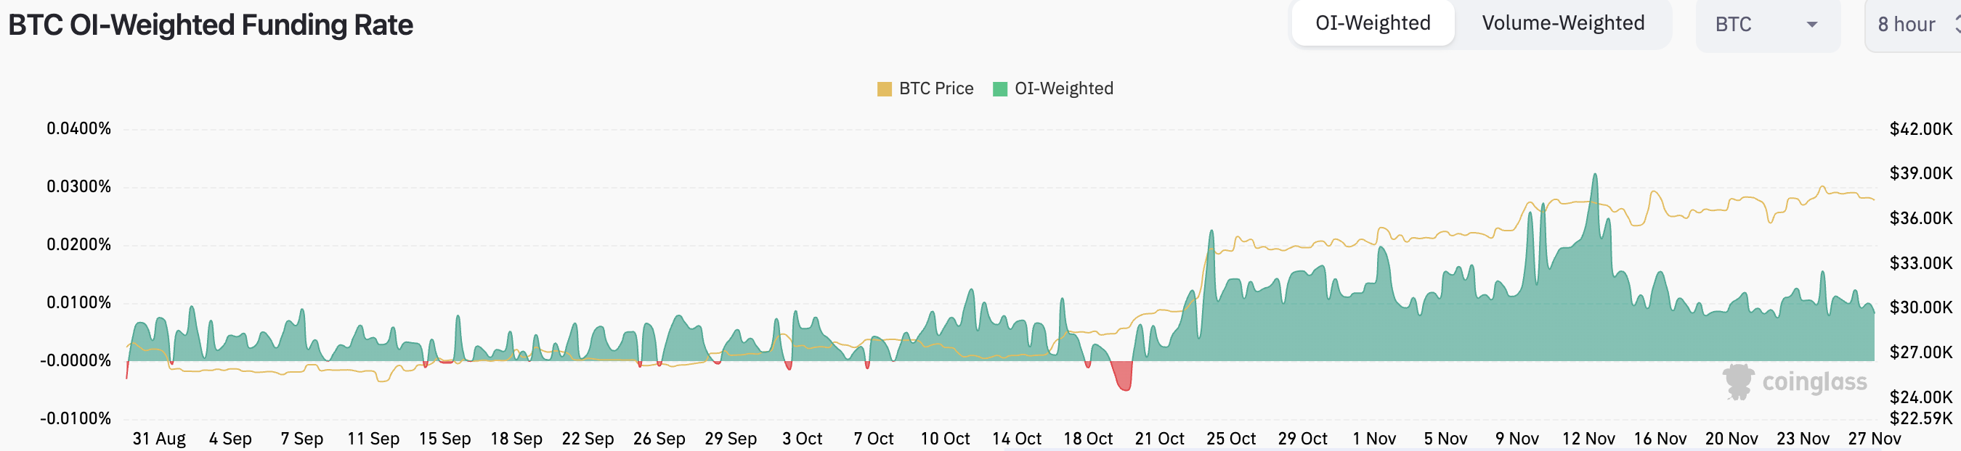Screen dimensions: 1961x451
Task: Switch to the OI-Weighted tab
Action: pos(1373,24)
